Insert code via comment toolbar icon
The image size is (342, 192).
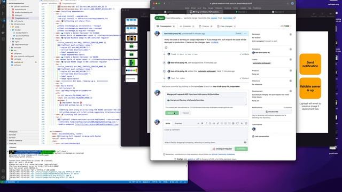pyautogui.click(x=214, y=123)
